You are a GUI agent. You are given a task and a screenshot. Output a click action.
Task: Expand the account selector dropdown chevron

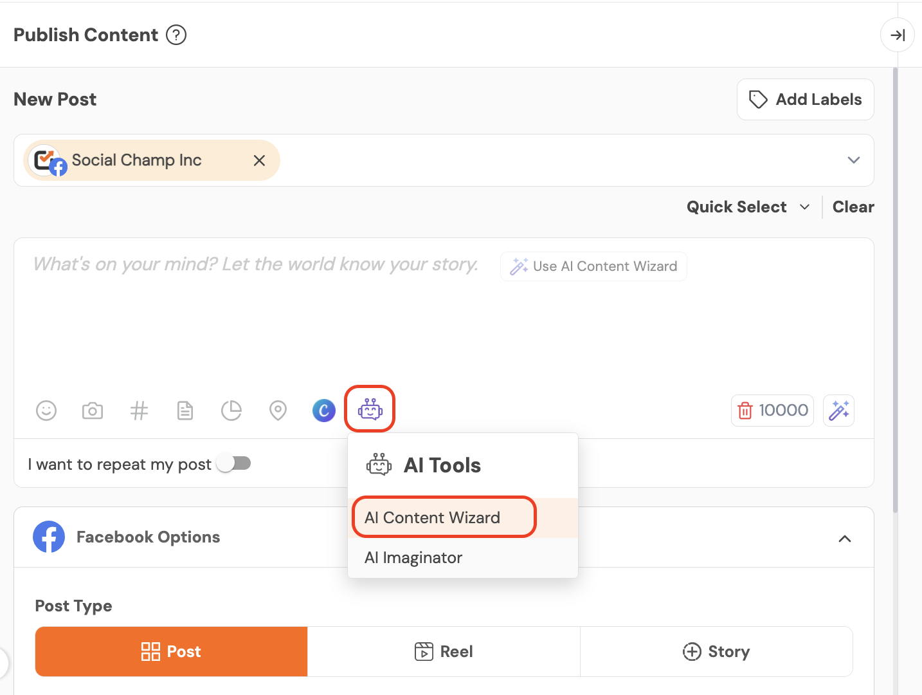coord(853,160)
